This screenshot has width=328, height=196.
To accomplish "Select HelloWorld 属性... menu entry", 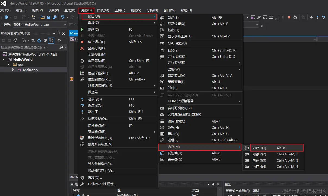I will pyautogui.click(x=118, y=184).
